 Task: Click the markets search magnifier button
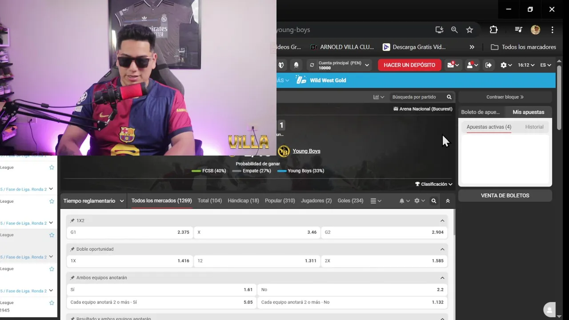tap(434, 201)
